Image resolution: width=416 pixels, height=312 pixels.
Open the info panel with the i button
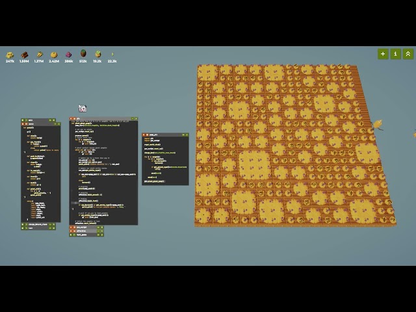click(x=396, y=54)
